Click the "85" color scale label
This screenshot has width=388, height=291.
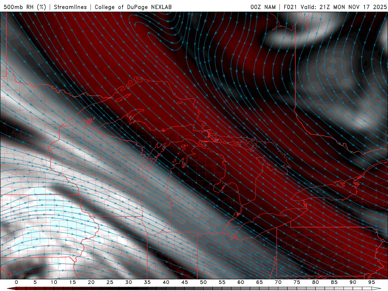tap(334, 282)
